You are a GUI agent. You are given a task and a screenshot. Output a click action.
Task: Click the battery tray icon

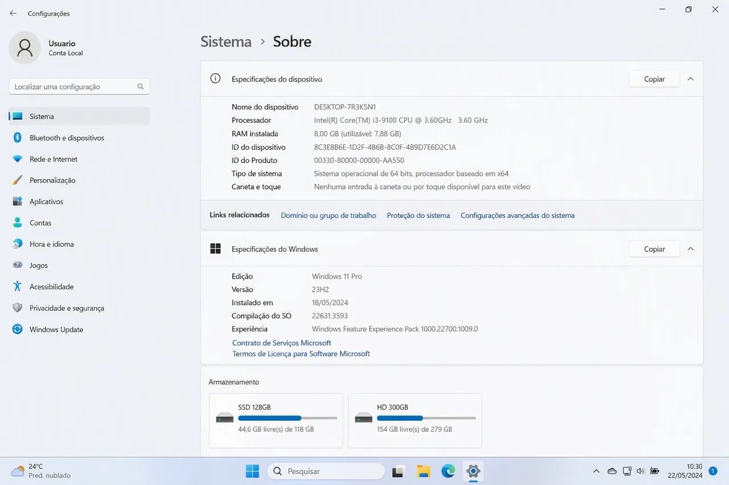tap(654, 471)
